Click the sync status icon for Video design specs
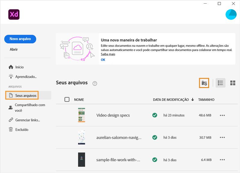Screen dimensions: 240x173 tap(155, 115)
